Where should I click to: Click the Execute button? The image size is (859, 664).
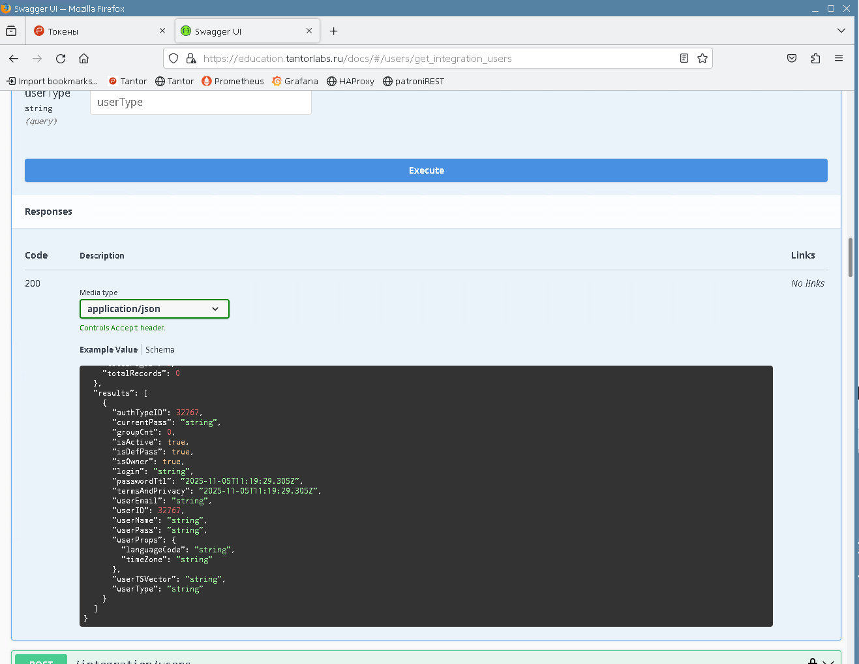tap(426, 170)
